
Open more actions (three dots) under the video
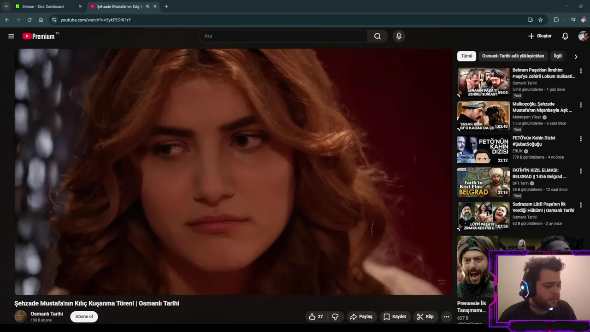(446, 317)
